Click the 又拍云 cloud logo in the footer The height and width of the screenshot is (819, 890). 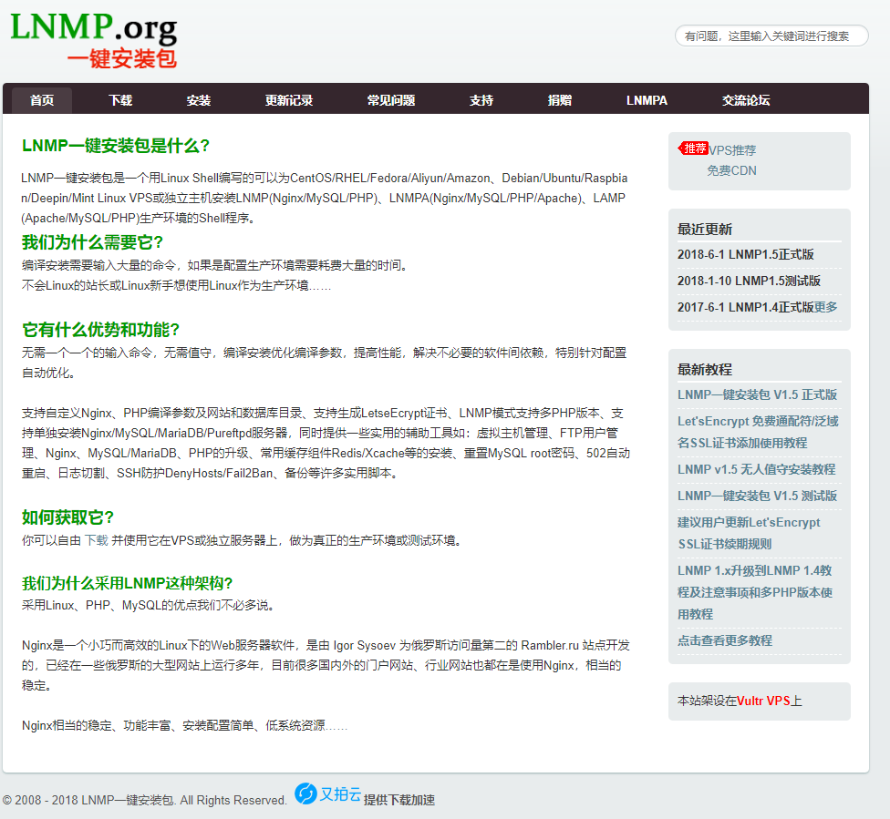coord(328,793)
